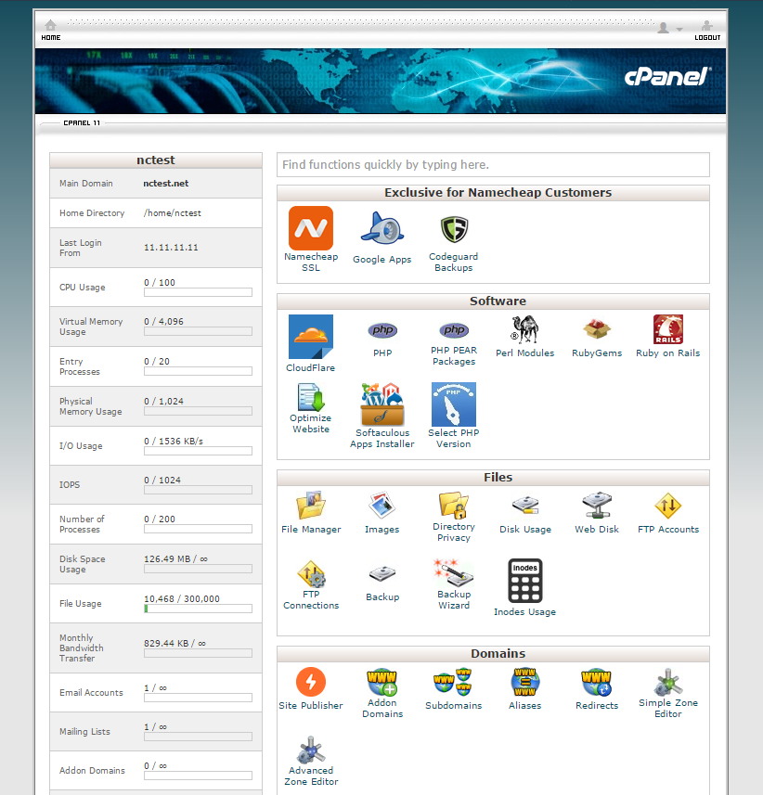
Task: Open the Images icon
Action: point(382,506)
